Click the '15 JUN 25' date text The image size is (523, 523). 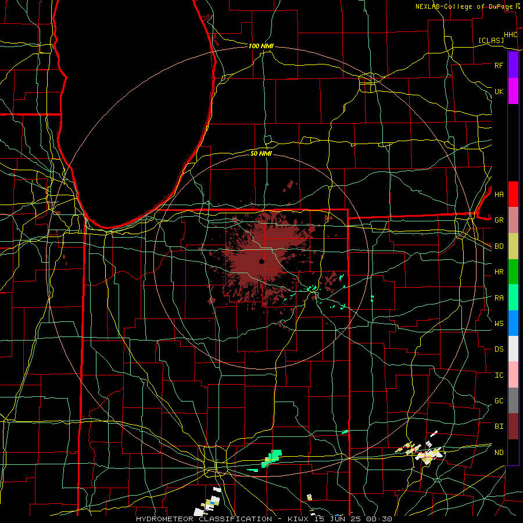point(336,519)
